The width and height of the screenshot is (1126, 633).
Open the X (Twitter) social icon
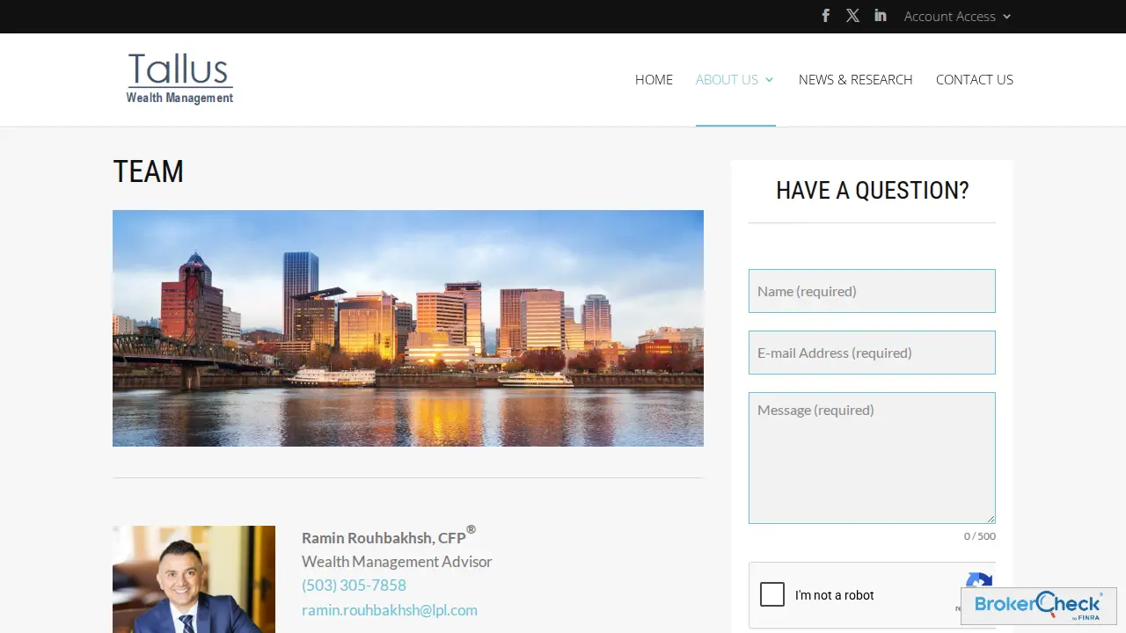click(x=852, y=16)
